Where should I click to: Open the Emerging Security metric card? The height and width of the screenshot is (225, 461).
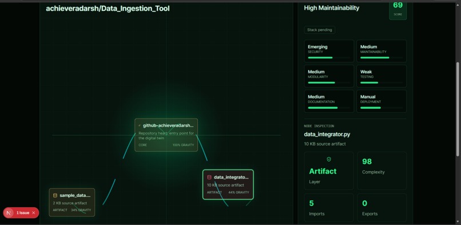tap(329, 51)
